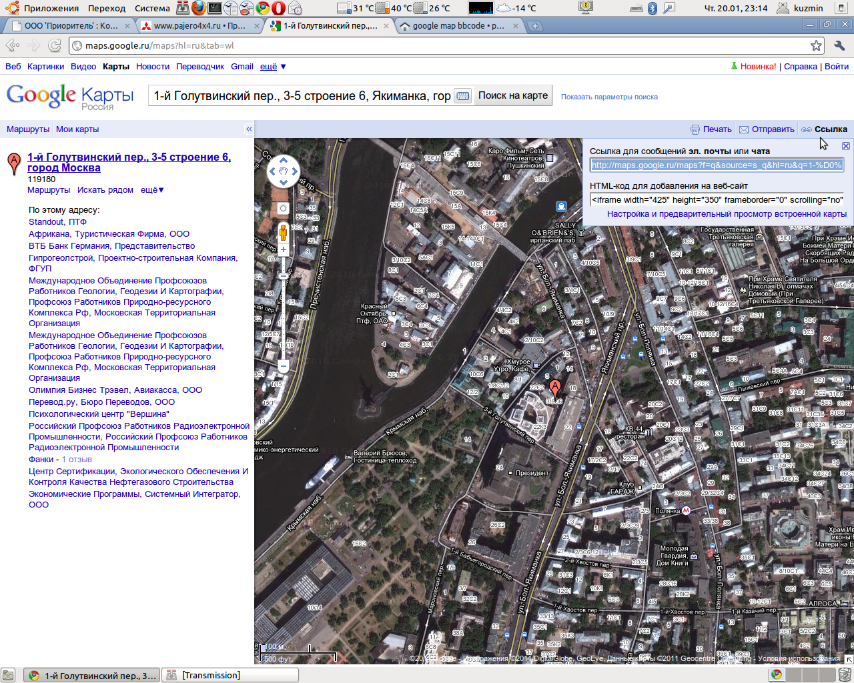Click the Street View pegman icon
The height and width of the screenshot is (683, 854).
(283, 231)
